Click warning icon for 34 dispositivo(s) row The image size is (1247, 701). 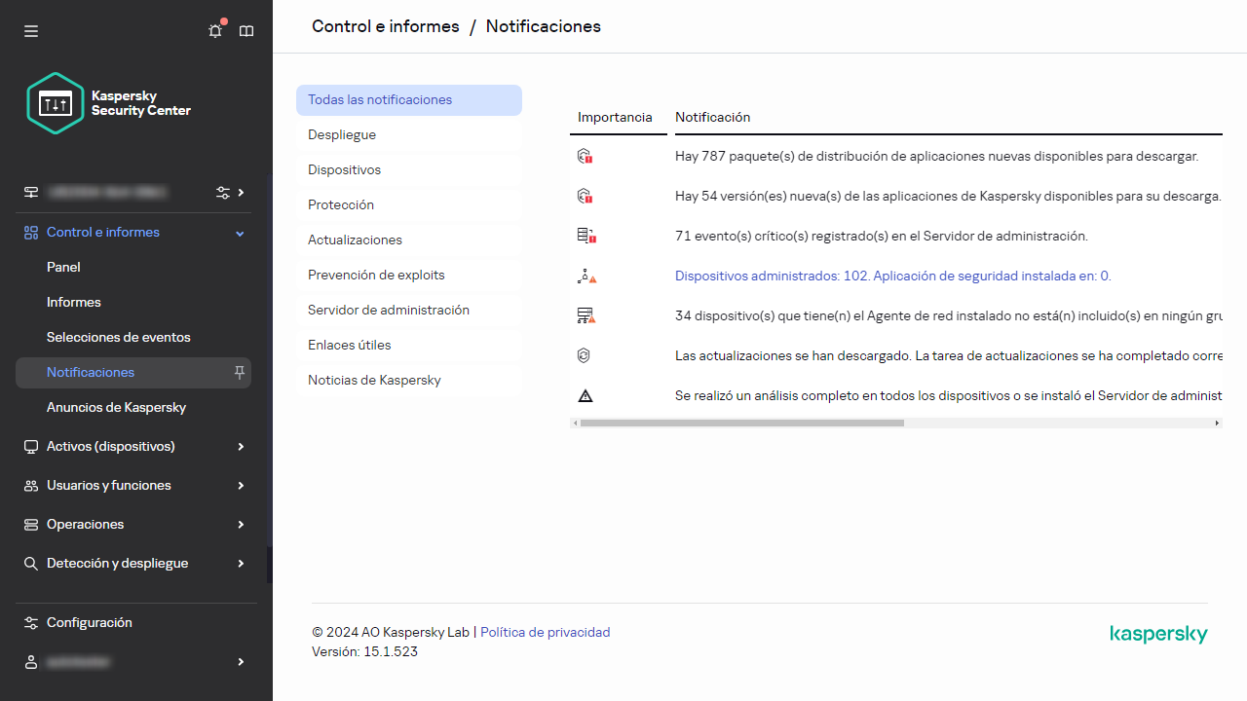point(586,315)
